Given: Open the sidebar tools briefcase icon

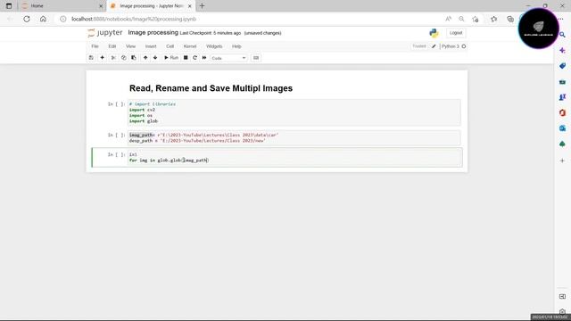Looking at the screenshot, I should click(x=562, y=82).
